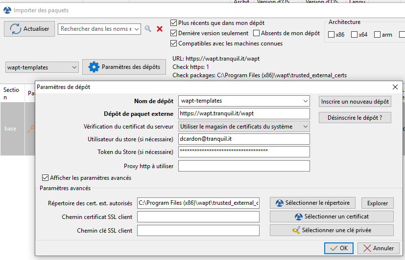The image size is (405, 260).
Task: Click Sélectionner une clé privée button
Action: [x=332, y=230]
